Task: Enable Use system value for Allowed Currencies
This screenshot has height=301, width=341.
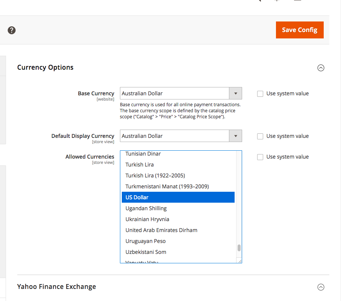Action: tap(260, 157)
